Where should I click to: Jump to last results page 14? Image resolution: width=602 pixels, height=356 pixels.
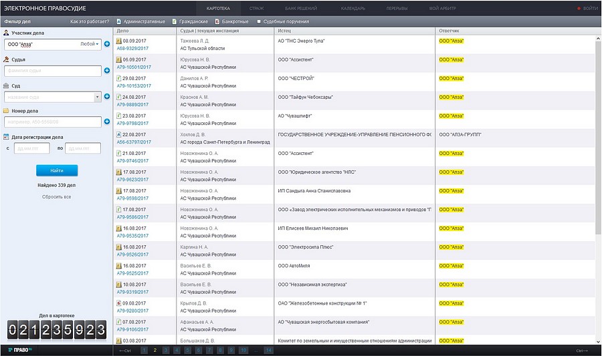pyautogui.click(x=269, y=350)
